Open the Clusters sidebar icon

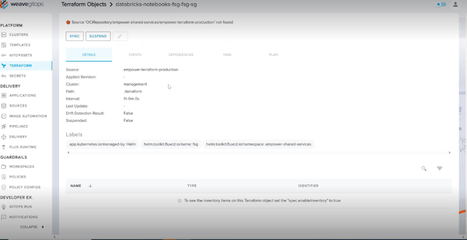[4, 35]
